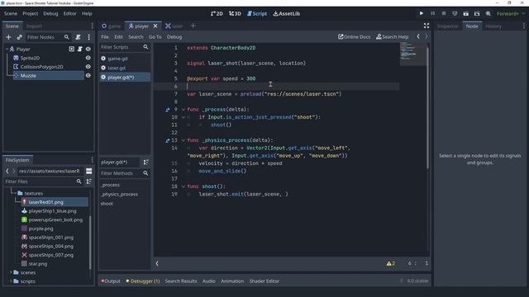Open Player scene in editor icon
This screenshot has height=297, width=529.
coord(72,49)
